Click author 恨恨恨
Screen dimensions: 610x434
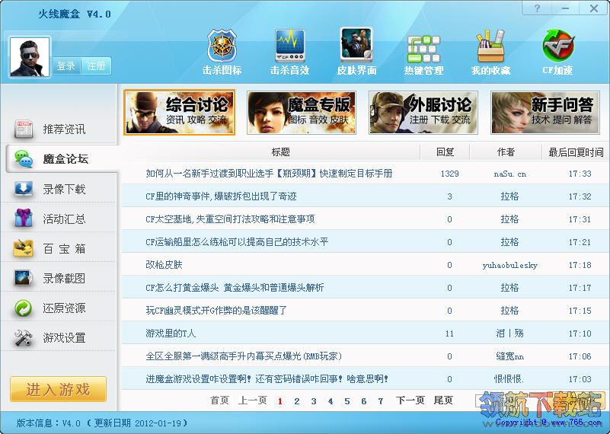tap(509, 378)
